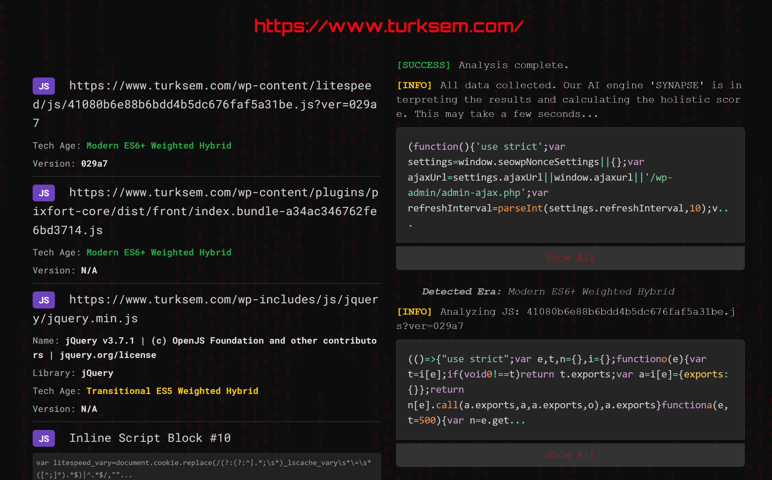Select the [INFO] SYNAPSE engine log message
The height and width of the screenshot is (480, 772).
click(x=569, y=100)
